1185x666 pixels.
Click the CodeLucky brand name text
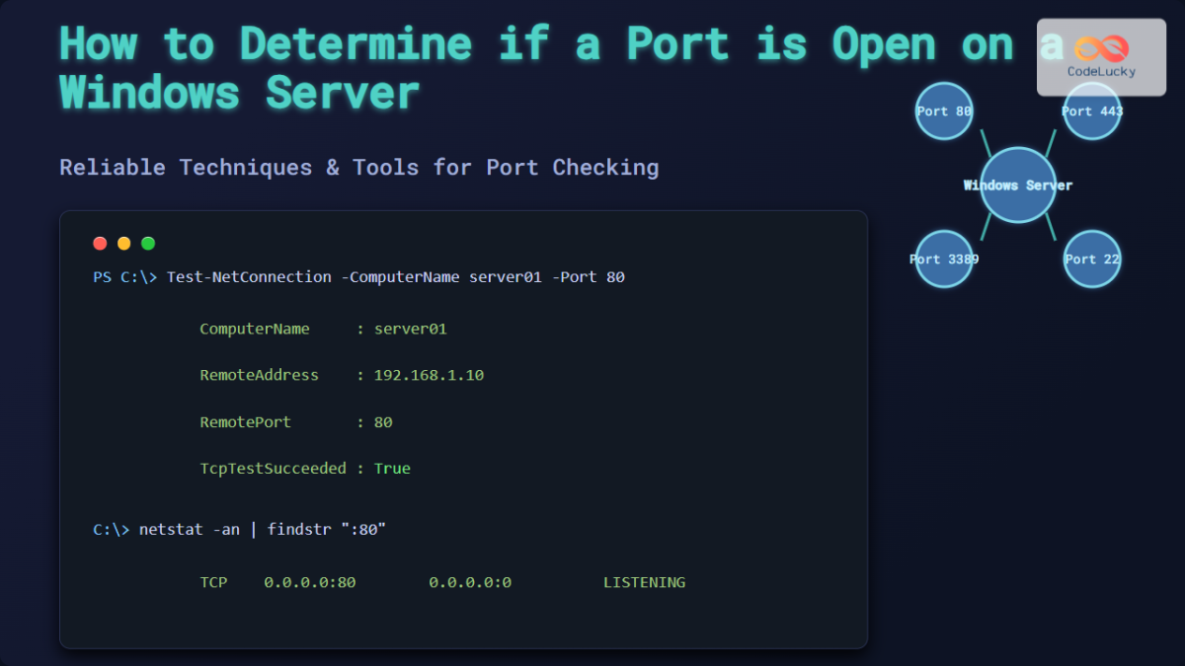[1099, 71]
